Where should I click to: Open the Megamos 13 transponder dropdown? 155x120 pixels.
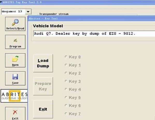(x=28, y=12)
